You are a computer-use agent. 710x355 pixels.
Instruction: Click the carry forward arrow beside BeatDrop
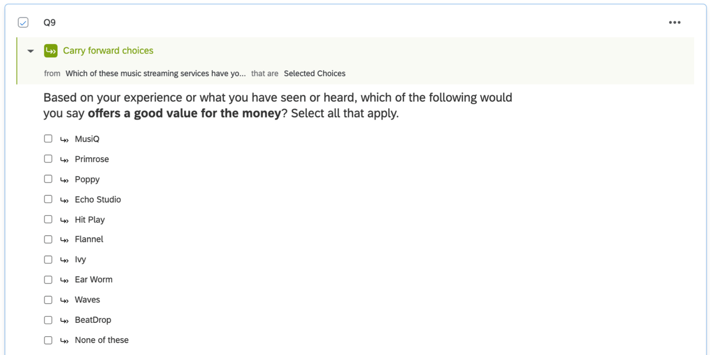tap(65, 320)
